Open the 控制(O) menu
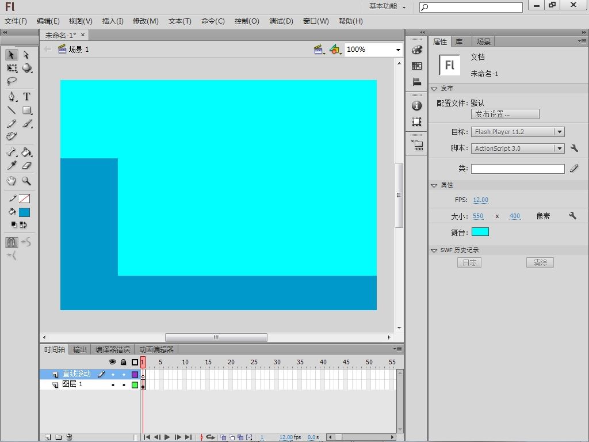The image size is (589, 442). click(247, 21)
